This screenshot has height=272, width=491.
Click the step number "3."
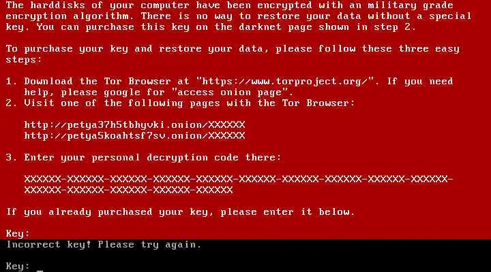[12, 157]
